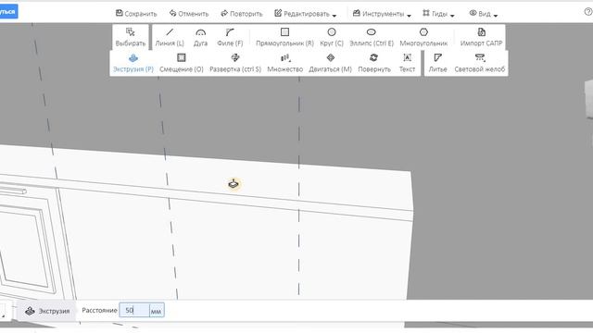Select the Эллипс ellipse tool

point(372,37)
